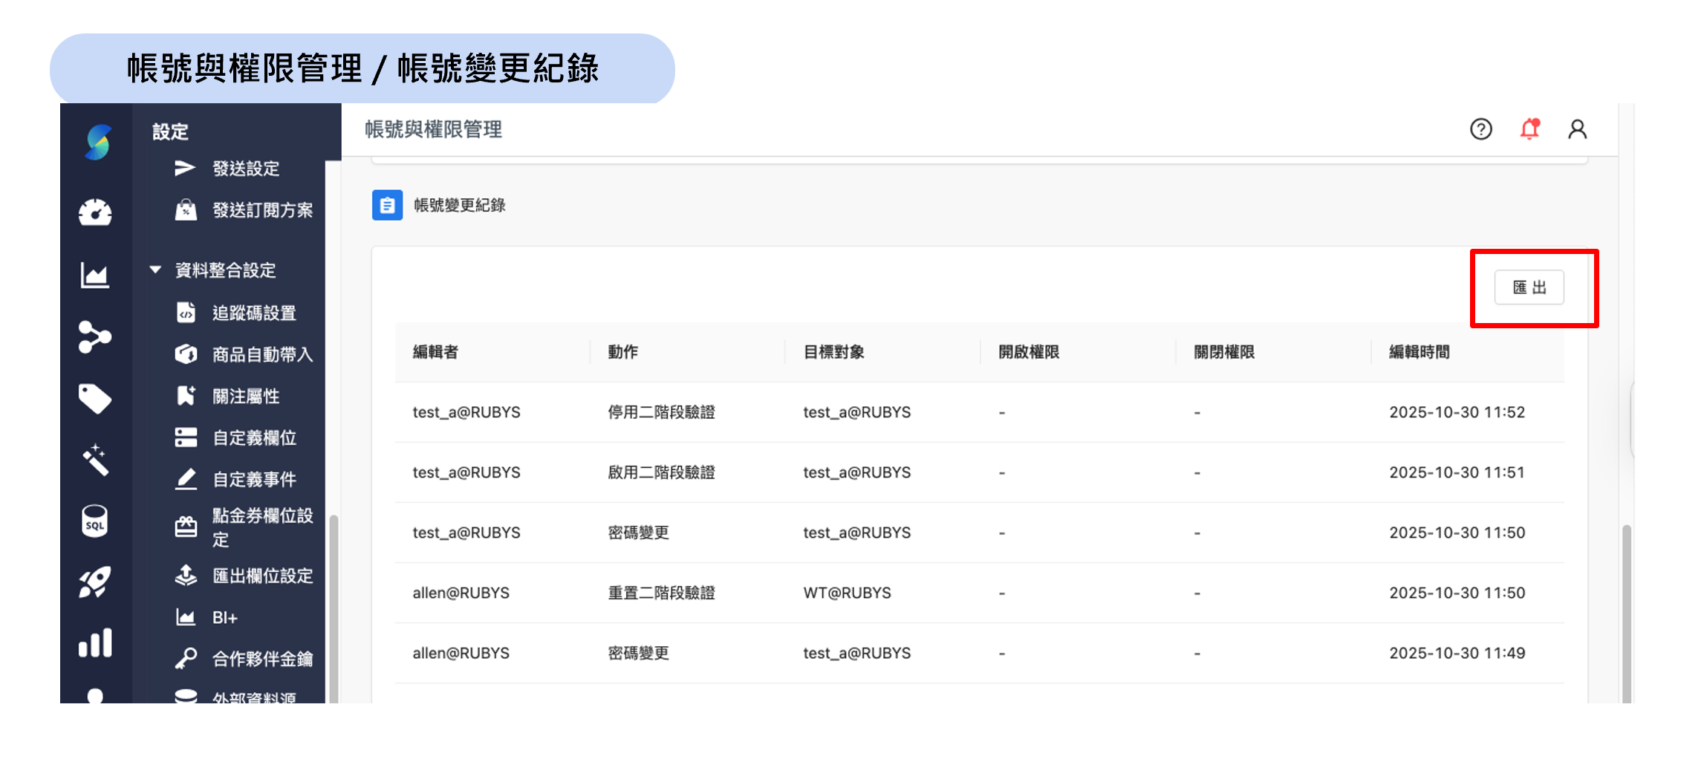Open the notification bell icon
Screen dimensions: 1704x762
(1529, 129)
